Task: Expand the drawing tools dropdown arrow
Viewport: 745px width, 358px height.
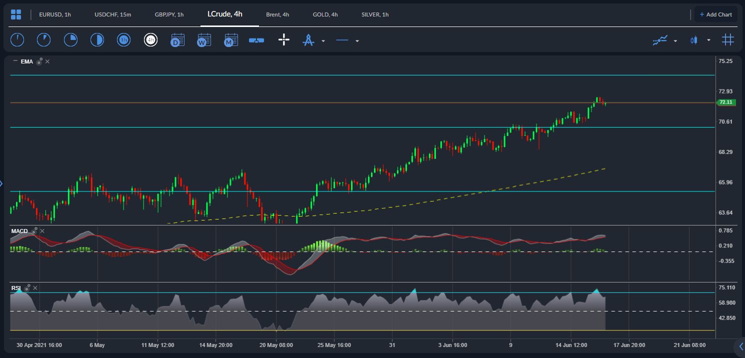Action: (x=323, y=41)
